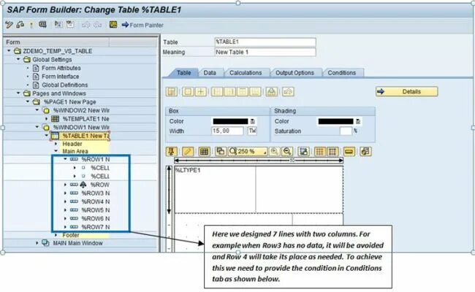The height and width of the screenshot is (292, 475).
Task: Open Box color picker icon beside swatch
Action: 253,121
